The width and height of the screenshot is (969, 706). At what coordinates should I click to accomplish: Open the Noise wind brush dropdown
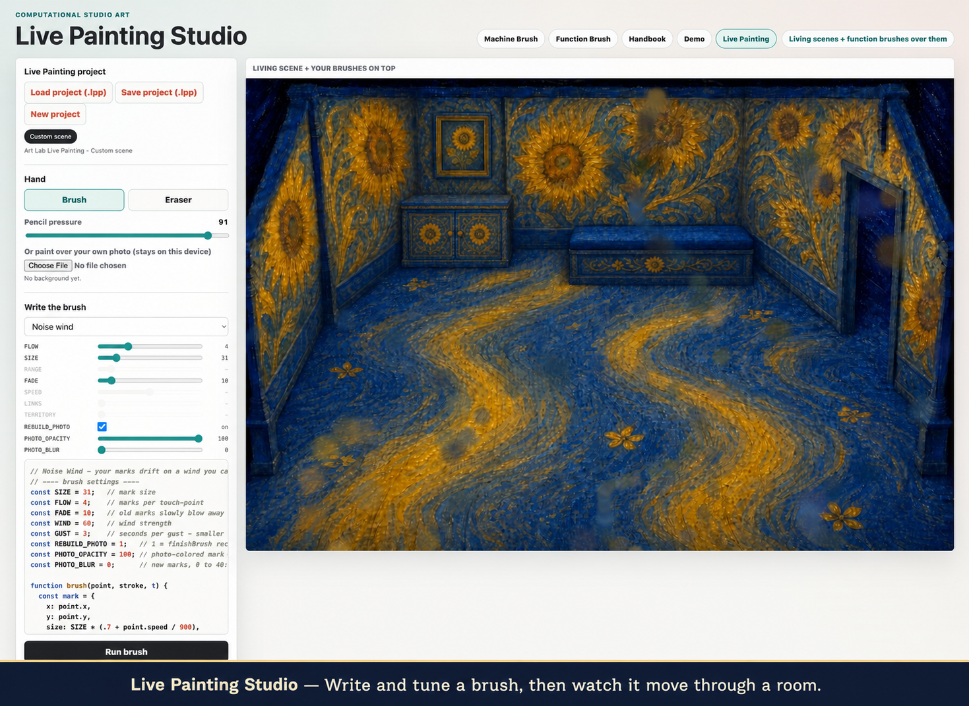(x=126, y=327)
